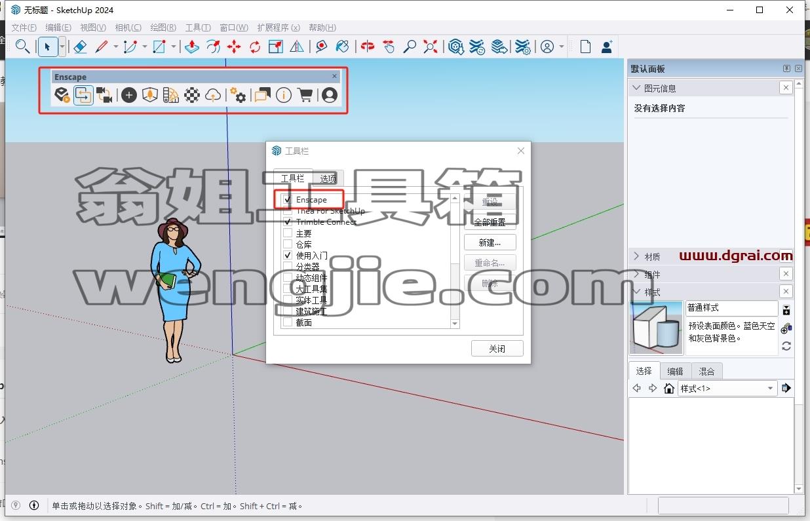This screenshot has height=521, width=810.
Task: Open Enscape About info icon
Action: tap(284, 96)
